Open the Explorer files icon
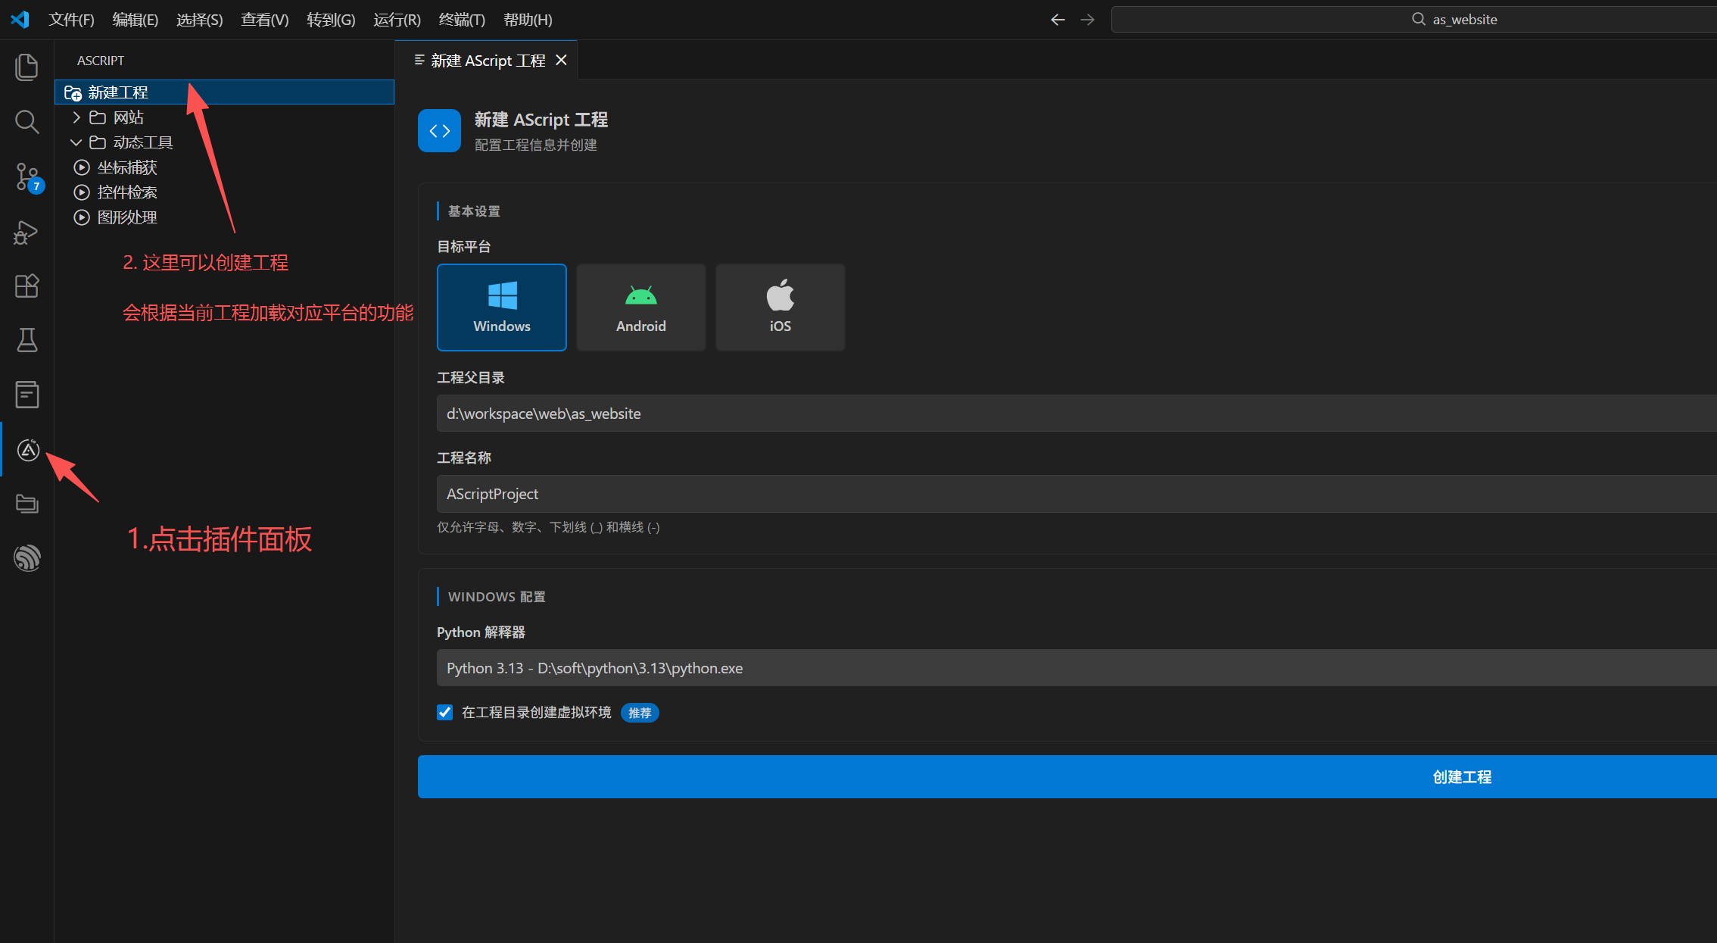Screen dimensions: 1717x943 (27, 67)
